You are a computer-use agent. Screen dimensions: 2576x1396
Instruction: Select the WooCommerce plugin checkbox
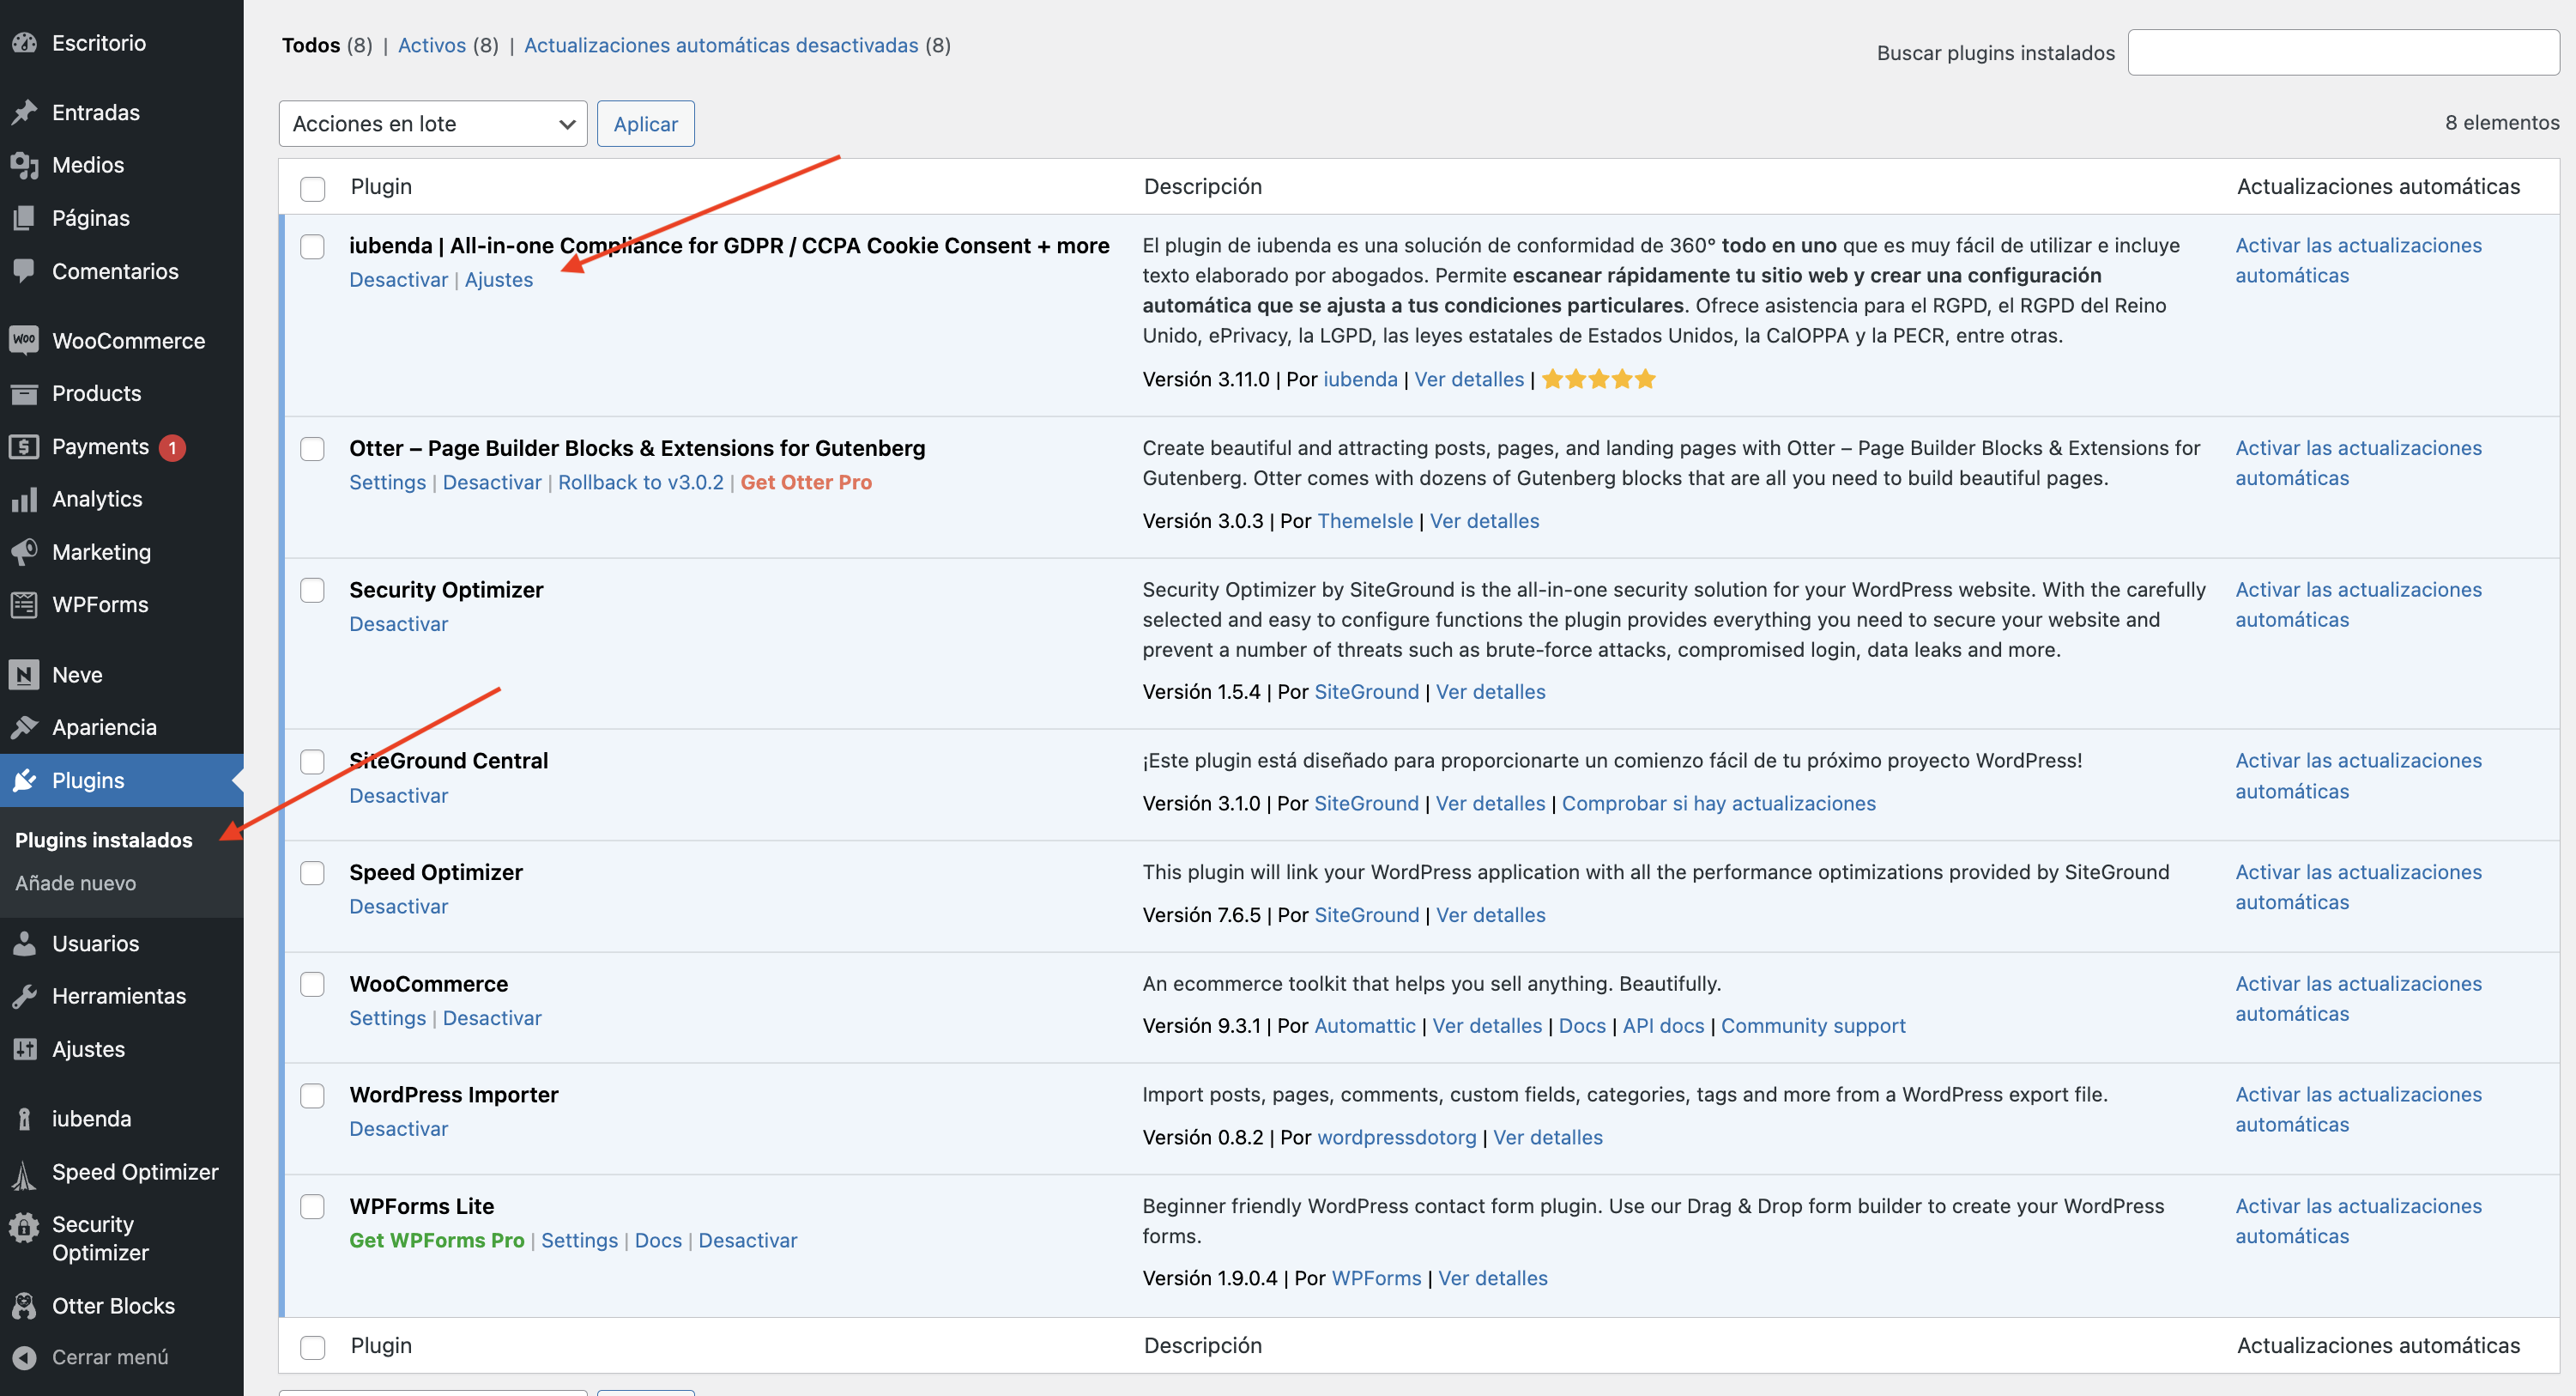coord(313,984)
